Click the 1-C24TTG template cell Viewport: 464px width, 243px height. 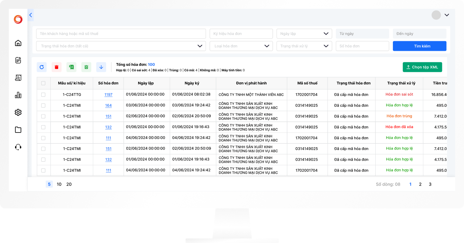pyautogui.click(x=72, y=95)
